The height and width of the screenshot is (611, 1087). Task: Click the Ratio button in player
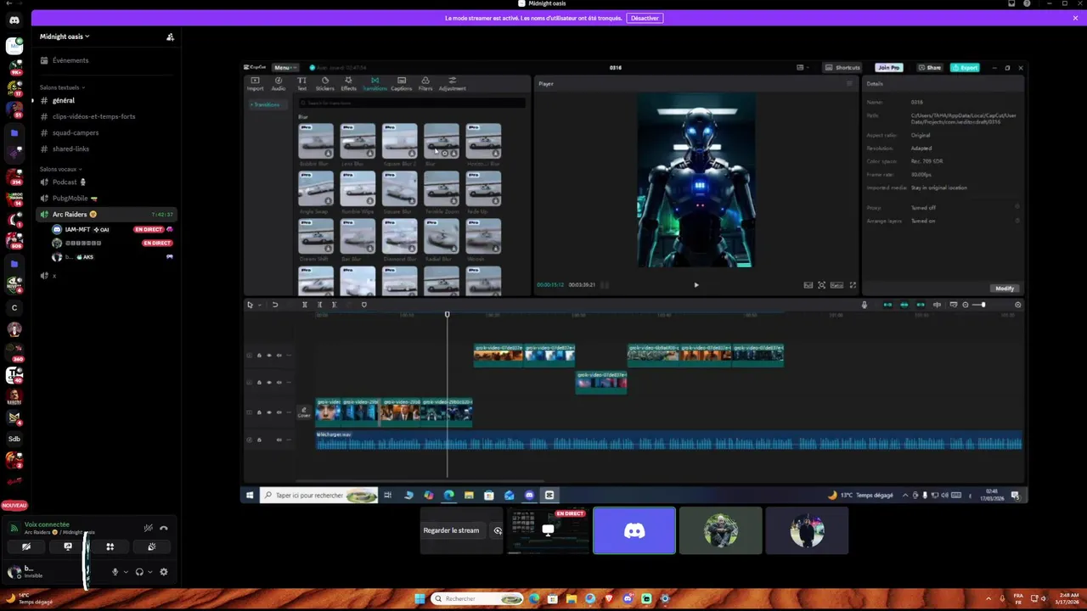click(836, 285)
